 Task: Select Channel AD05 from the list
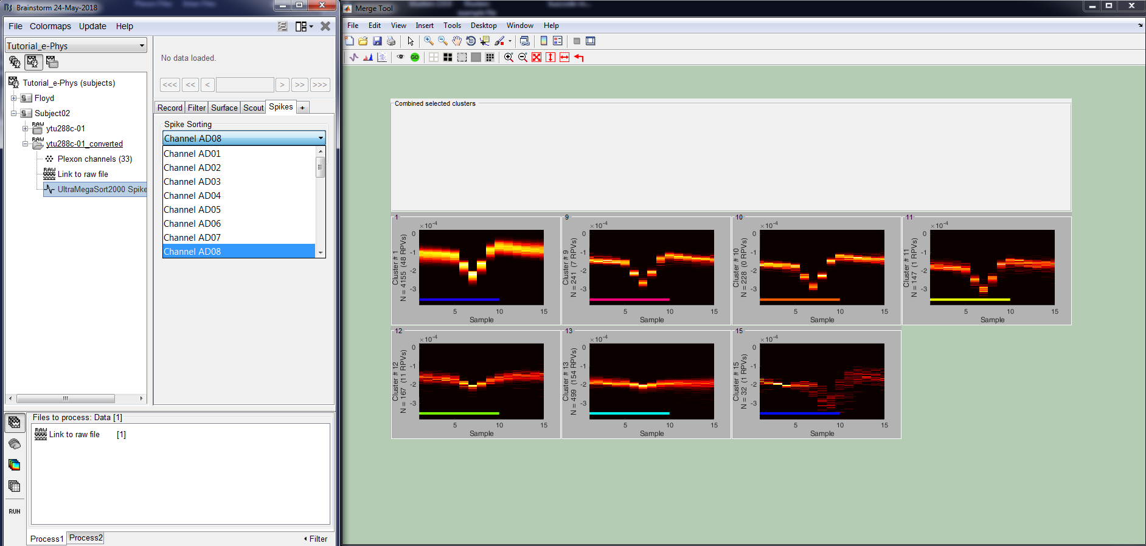192,210
